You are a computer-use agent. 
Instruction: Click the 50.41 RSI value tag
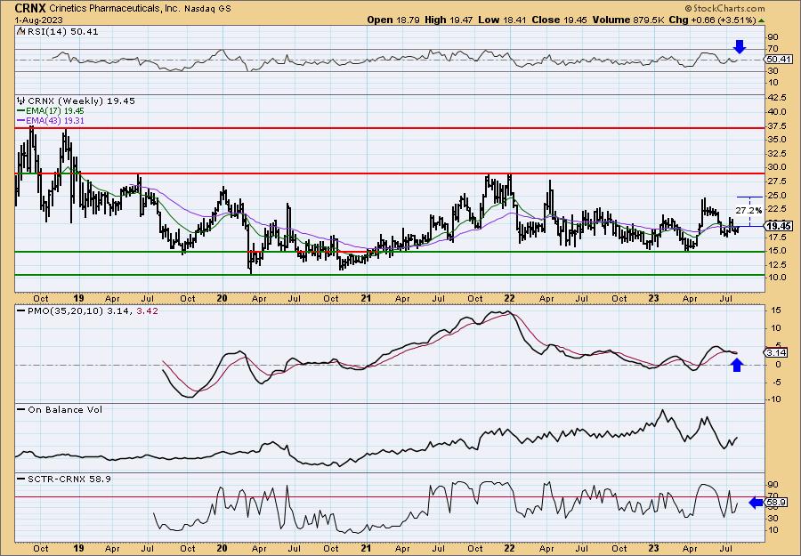[779, 60]
